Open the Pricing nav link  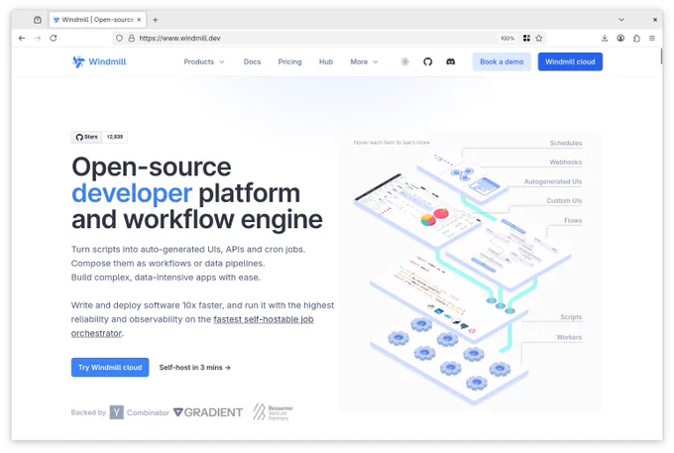pyautogui.click(x=289, y=61)
